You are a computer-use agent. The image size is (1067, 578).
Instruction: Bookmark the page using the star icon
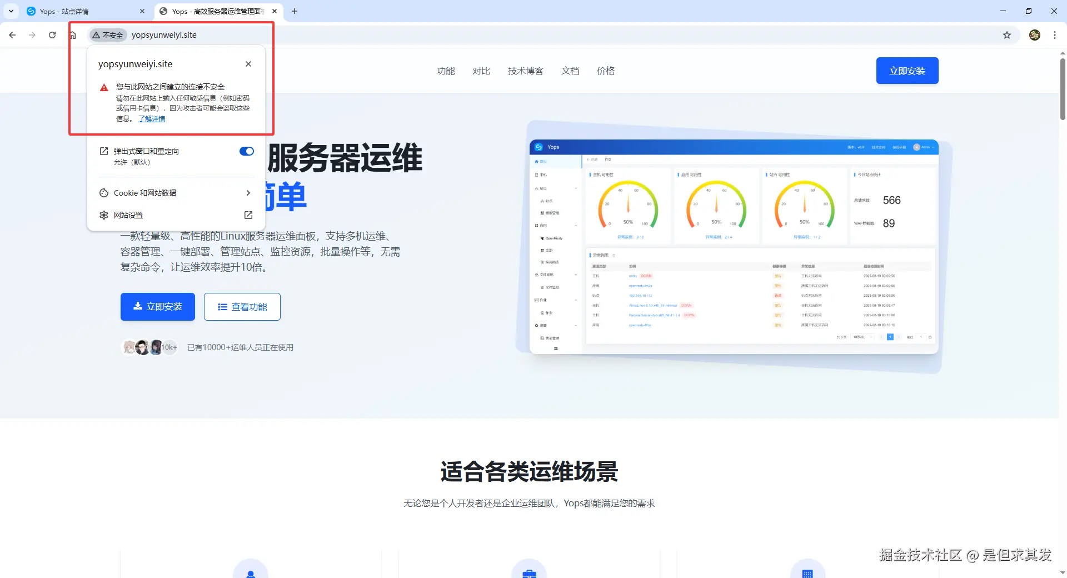click(x=1007, y=34)
